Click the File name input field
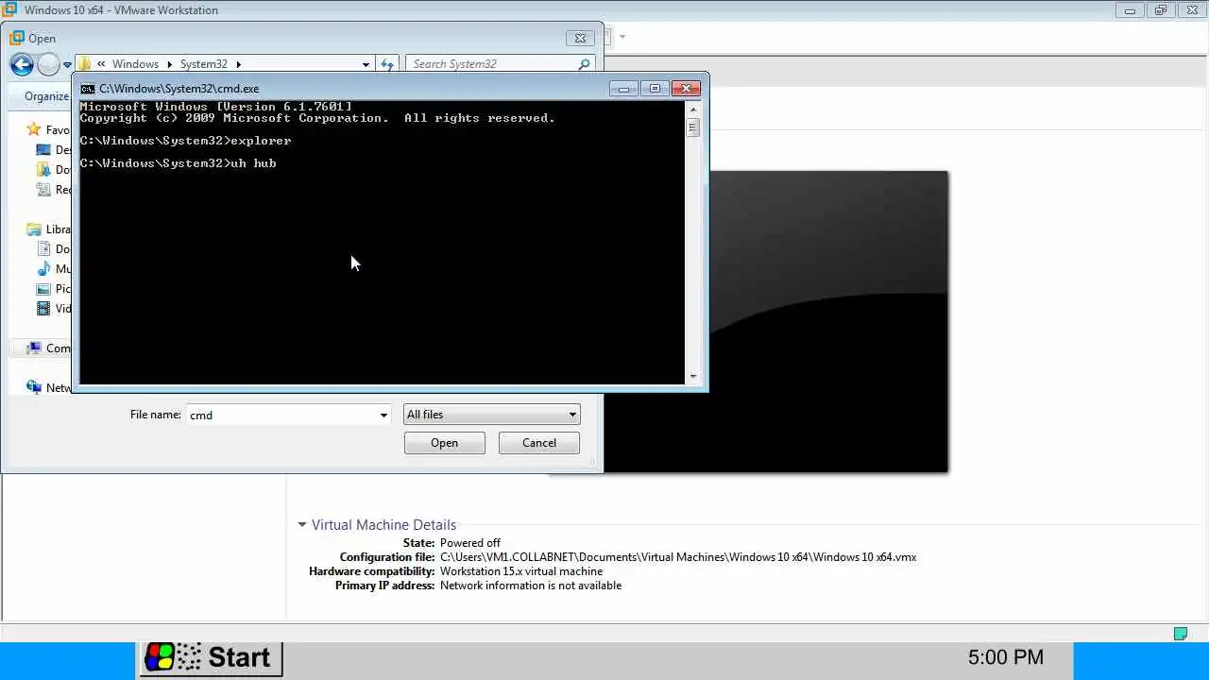Screen dimensions: 1209x680 pos(281,415)
